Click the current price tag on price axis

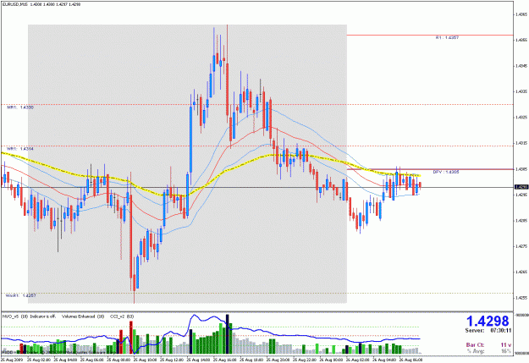[521, 187]
